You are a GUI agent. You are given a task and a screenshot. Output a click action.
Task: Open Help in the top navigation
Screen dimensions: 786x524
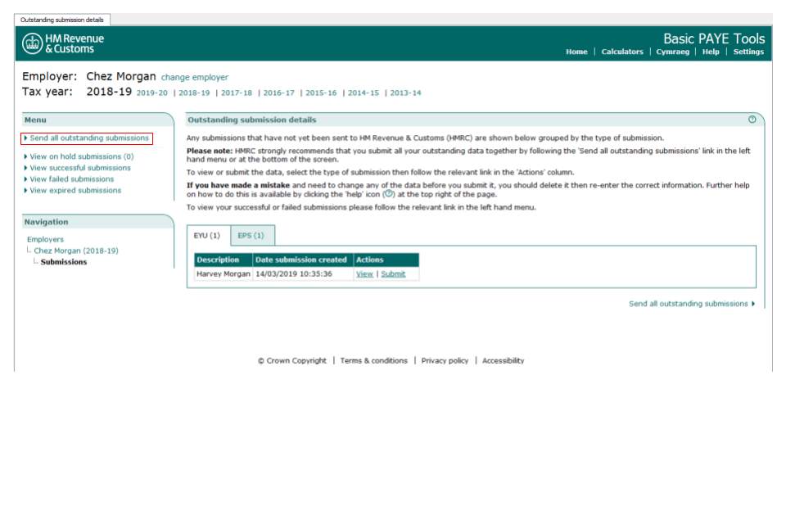(x=711, y=52)
